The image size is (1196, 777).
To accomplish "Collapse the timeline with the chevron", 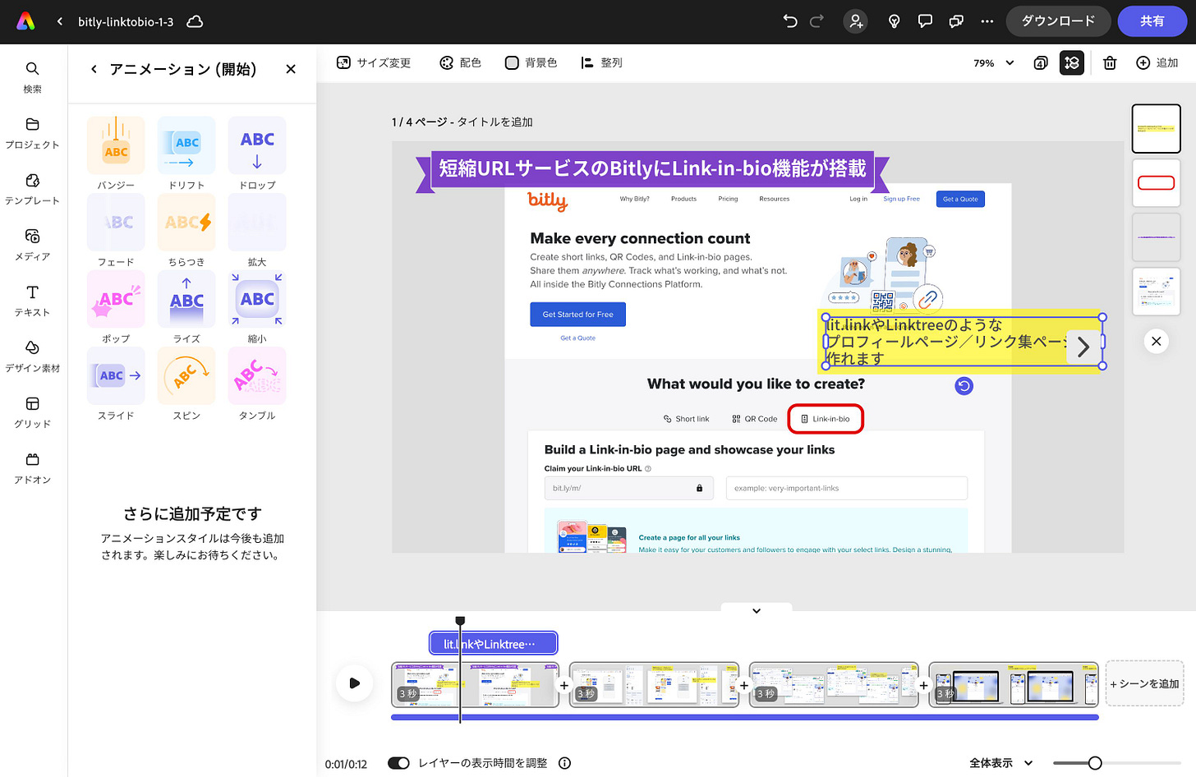I will (757, 610).
